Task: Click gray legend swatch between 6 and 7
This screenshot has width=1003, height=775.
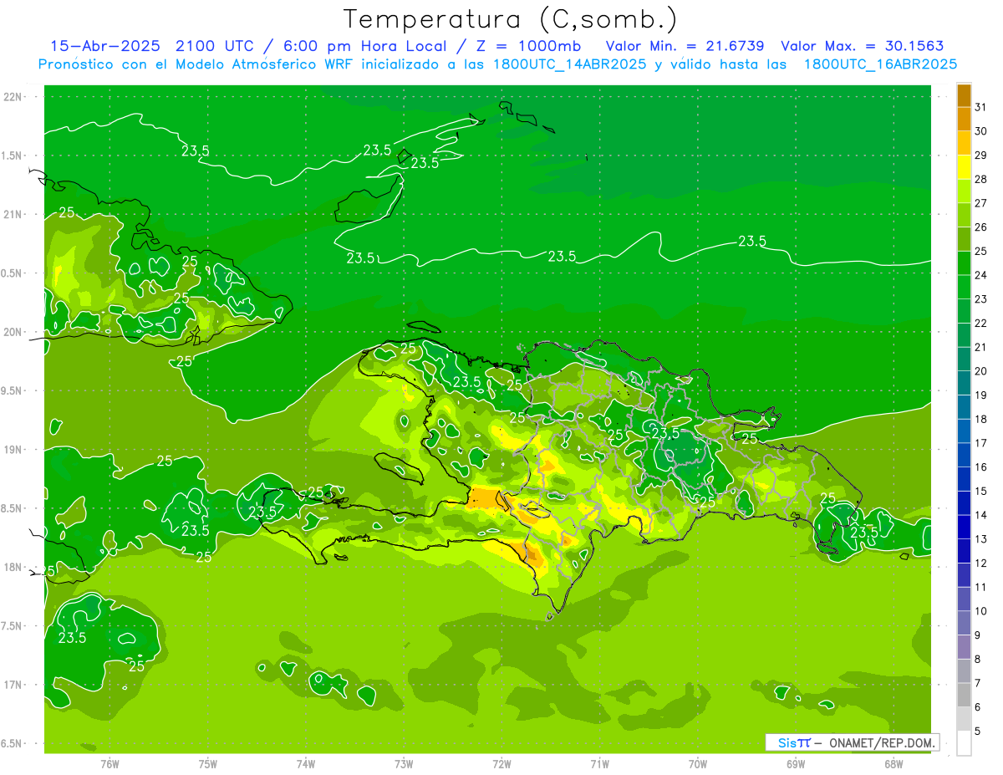Action: [x=964, y=695]
